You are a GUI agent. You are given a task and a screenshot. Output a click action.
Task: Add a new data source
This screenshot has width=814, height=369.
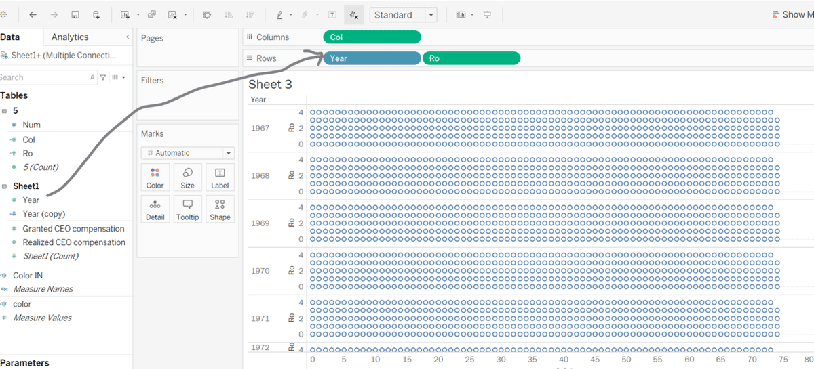click(96, 14)
